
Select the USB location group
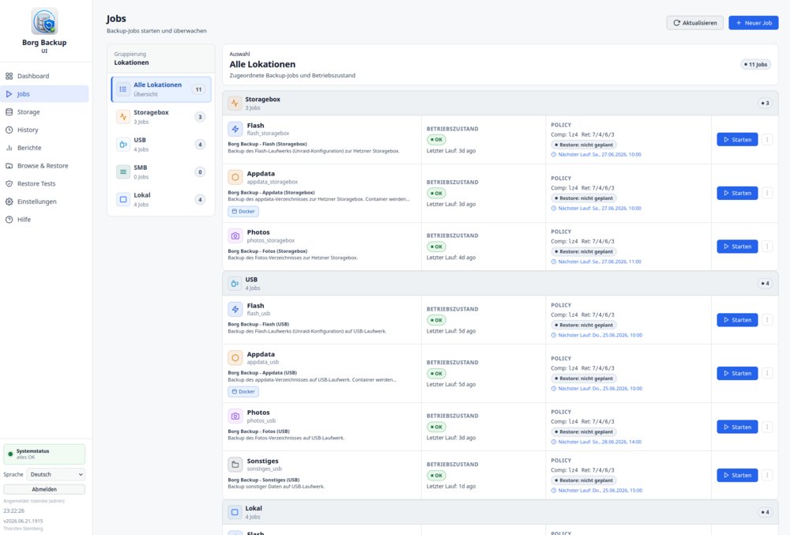pyautogui.click(x=161, y=145)
